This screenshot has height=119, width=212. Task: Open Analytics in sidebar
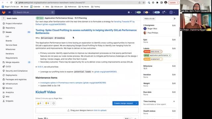point(10,92)
